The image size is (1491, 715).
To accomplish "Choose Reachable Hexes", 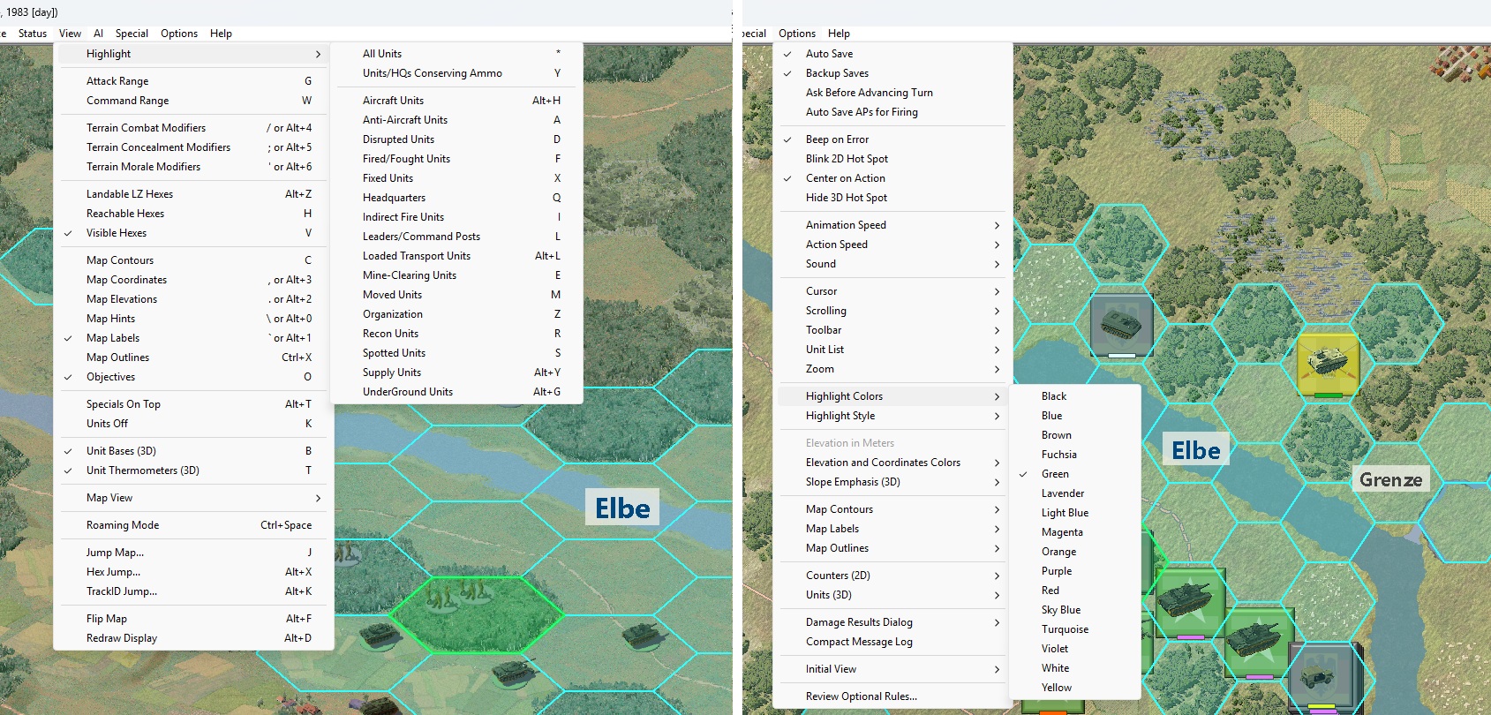I will (193, 214).
